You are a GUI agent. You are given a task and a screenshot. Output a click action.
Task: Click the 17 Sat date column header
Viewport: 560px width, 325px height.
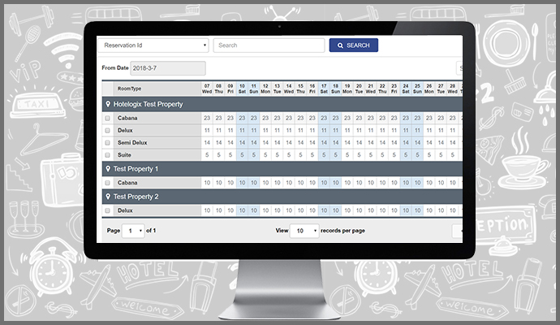(324, 89)
